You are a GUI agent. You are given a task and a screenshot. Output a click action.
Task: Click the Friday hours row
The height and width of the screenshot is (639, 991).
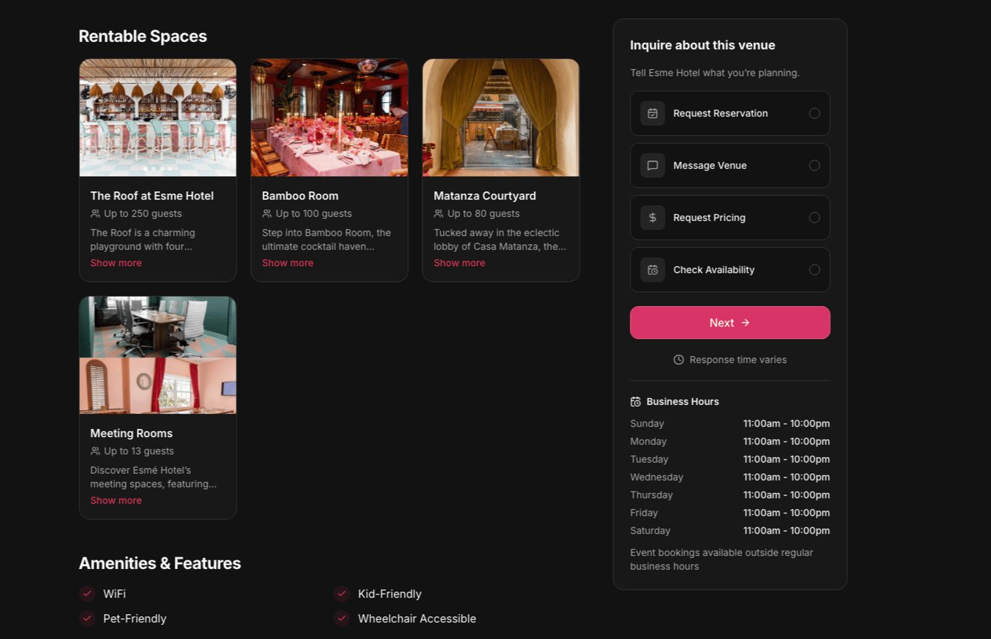730,513
